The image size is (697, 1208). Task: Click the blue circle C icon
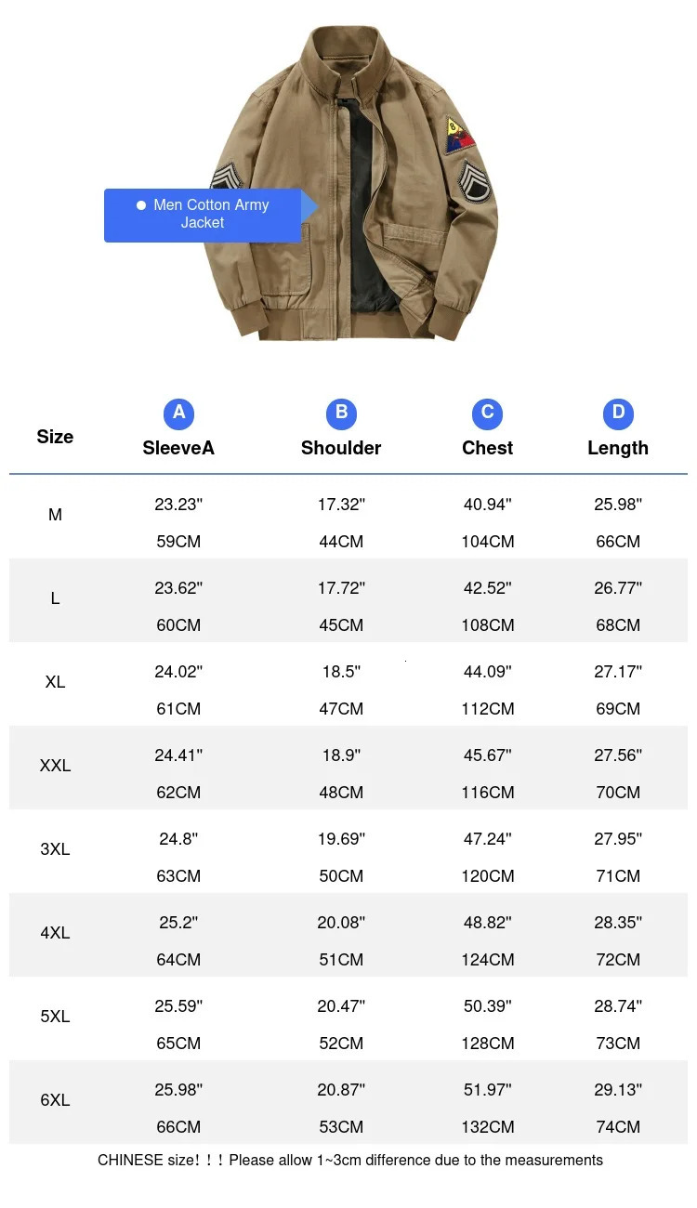pyautogui.click(x=487, y=414)
